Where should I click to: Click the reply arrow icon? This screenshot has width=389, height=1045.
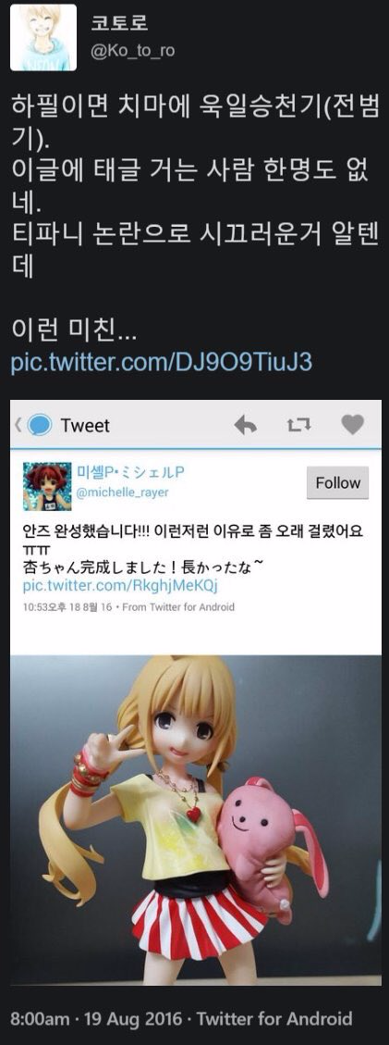[x=246, y=425]
